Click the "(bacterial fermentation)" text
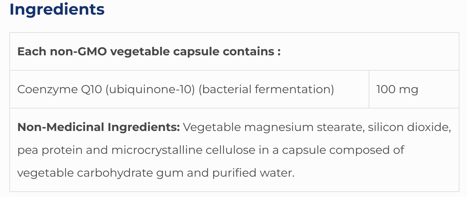Image resolution: width=467 pixels, height=197 pixels. click(x=266, y=89)
